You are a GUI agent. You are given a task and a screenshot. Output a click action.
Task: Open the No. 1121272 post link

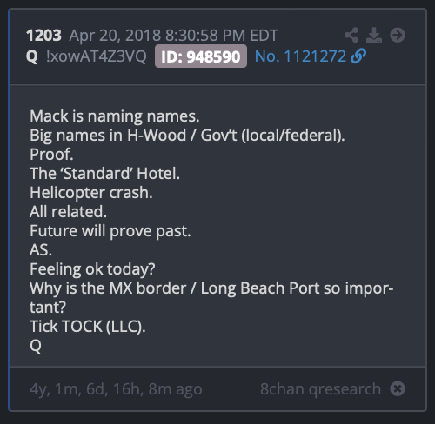[300, 56]
